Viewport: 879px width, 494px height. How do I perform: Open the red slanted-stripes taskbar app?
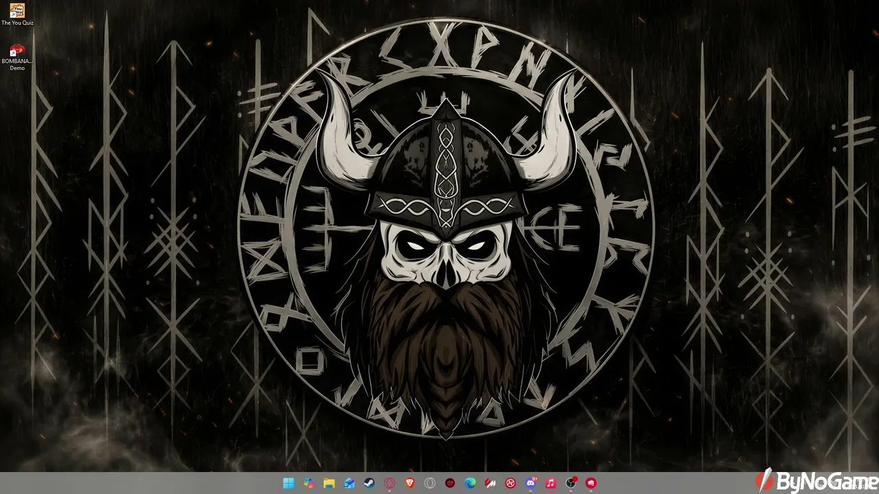coord(490,483)
